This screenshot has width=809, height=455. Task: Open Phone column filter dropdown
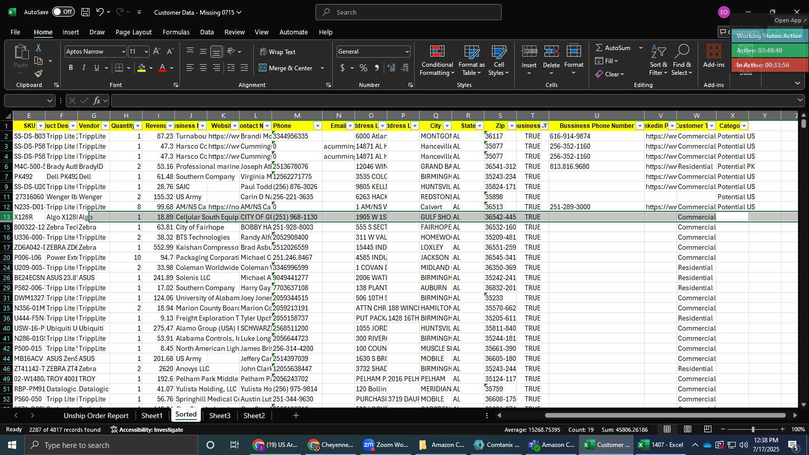318,126
